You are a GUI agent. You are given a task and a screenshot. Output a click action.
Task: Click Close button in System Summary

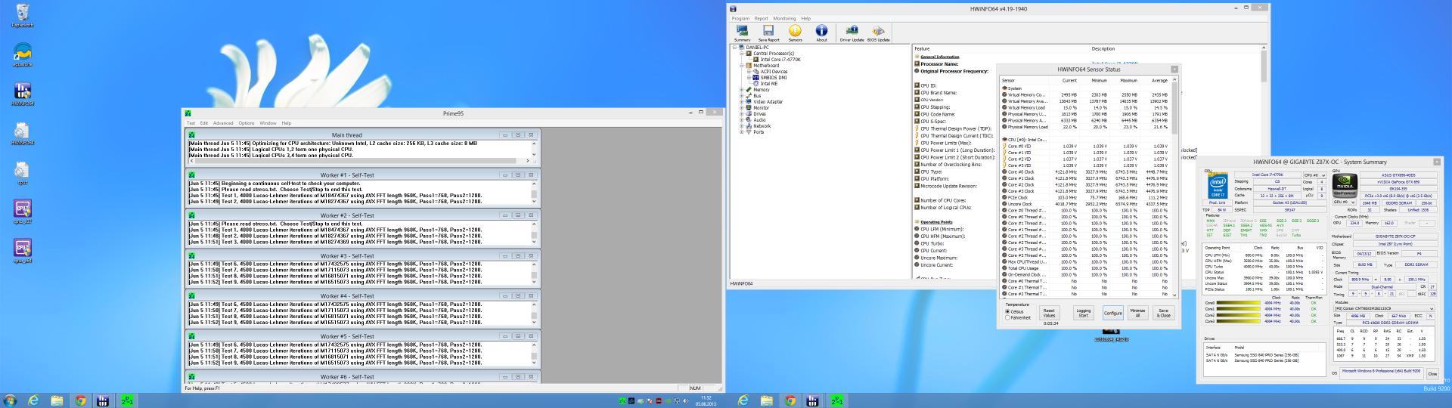pyautogui.click(x=1432, y=374)
